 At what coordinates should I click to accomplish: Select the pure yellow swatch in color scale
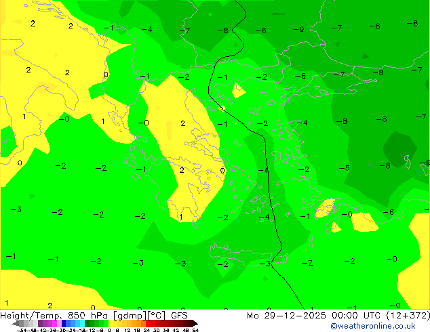[111, 323]
